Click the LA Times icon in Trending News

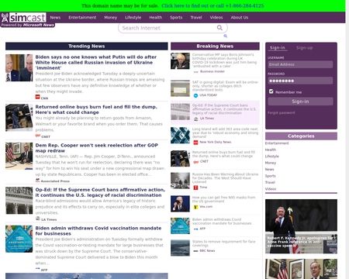tap(38, 219)
